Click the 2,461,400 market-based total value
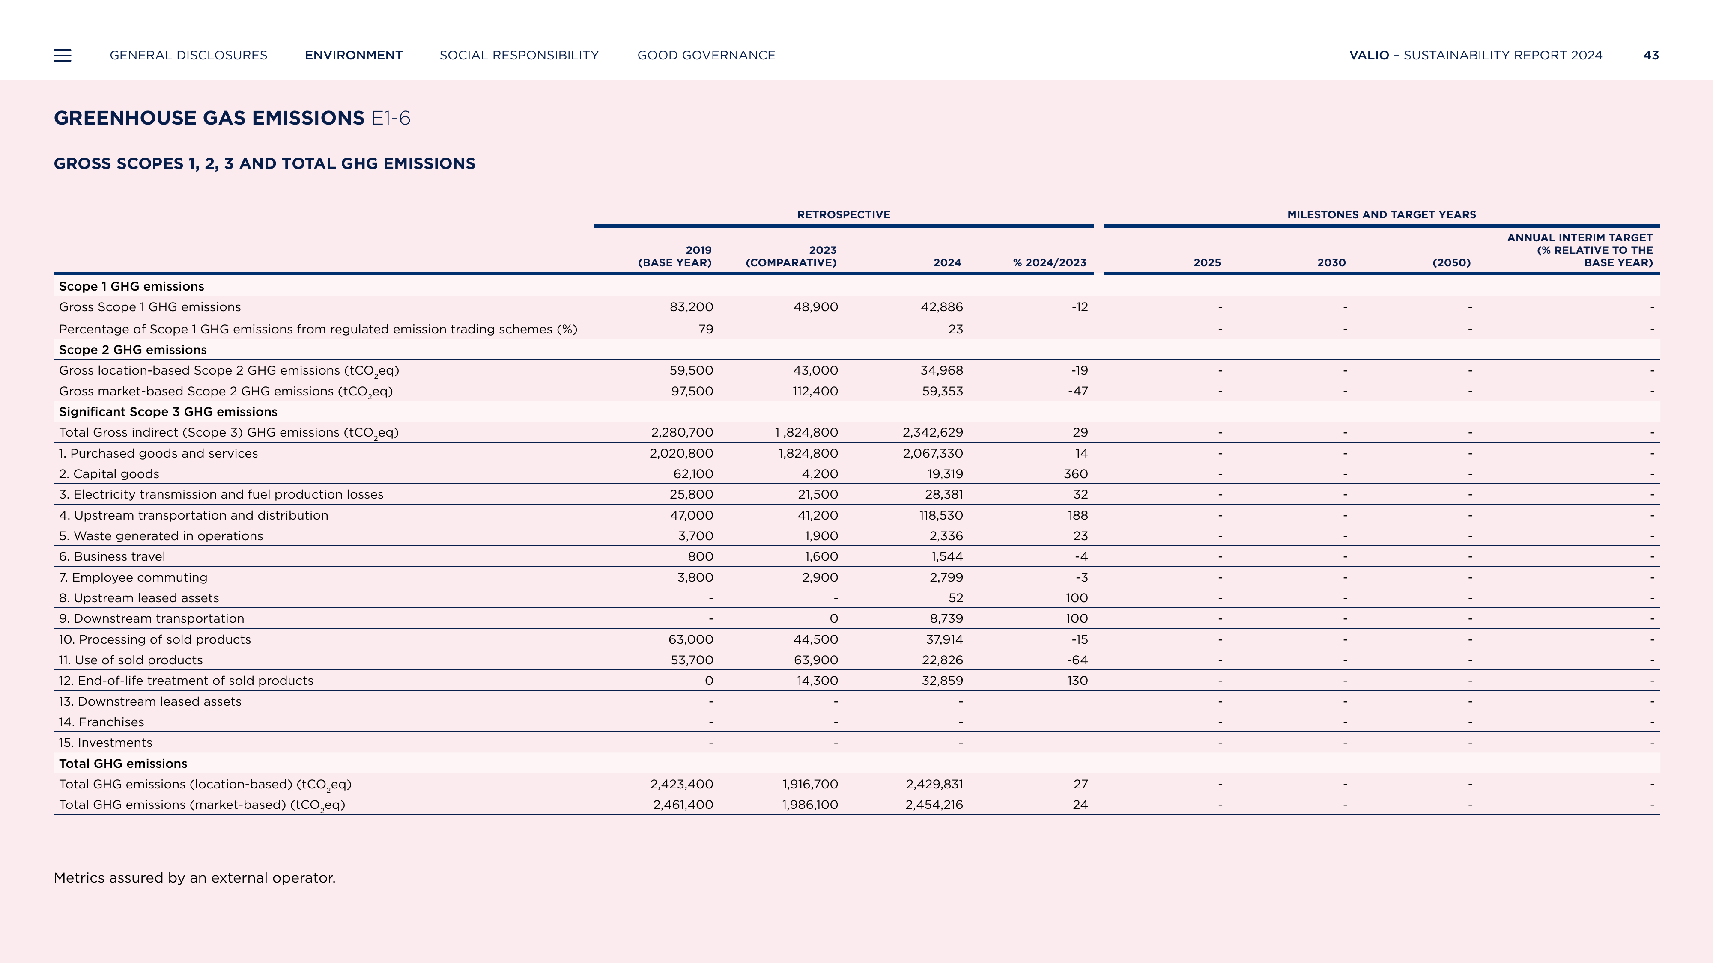This screenshot has height=963, width=1713. (x=683, y=805)
